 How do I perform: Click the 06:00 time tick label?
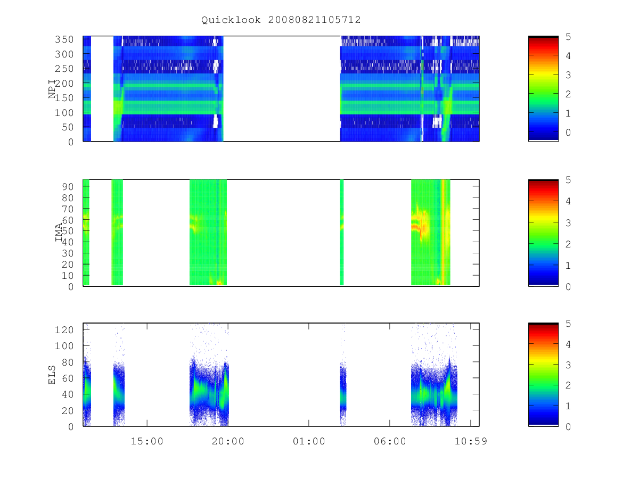[x=390, y=441]
